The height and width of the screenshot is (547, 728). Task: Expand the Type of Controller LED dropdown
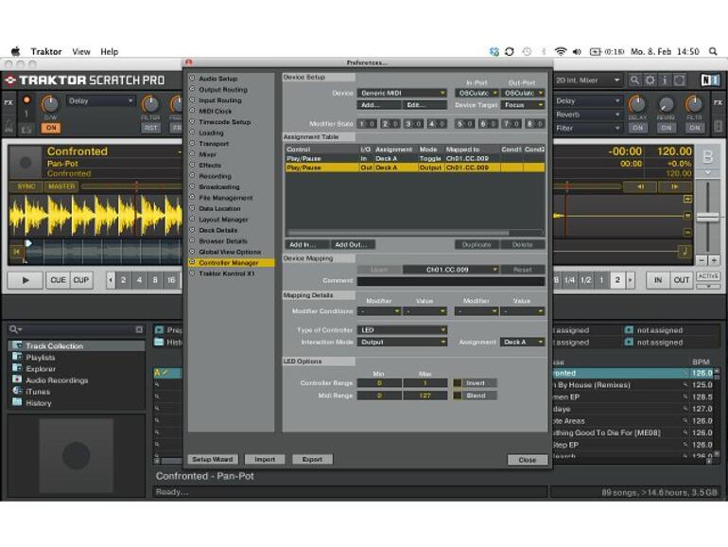[x=402, y=330]
